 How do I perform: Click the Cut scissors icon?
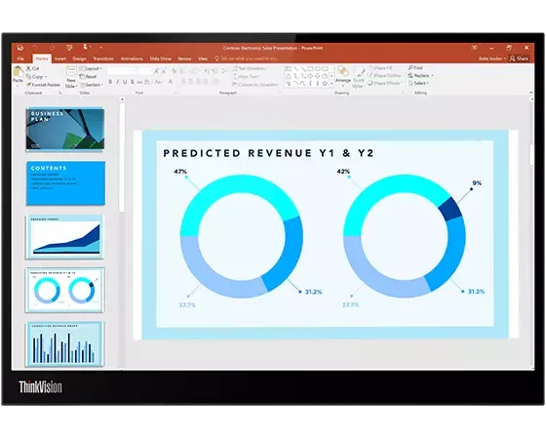pyautogui.click(x=28, y=68)
